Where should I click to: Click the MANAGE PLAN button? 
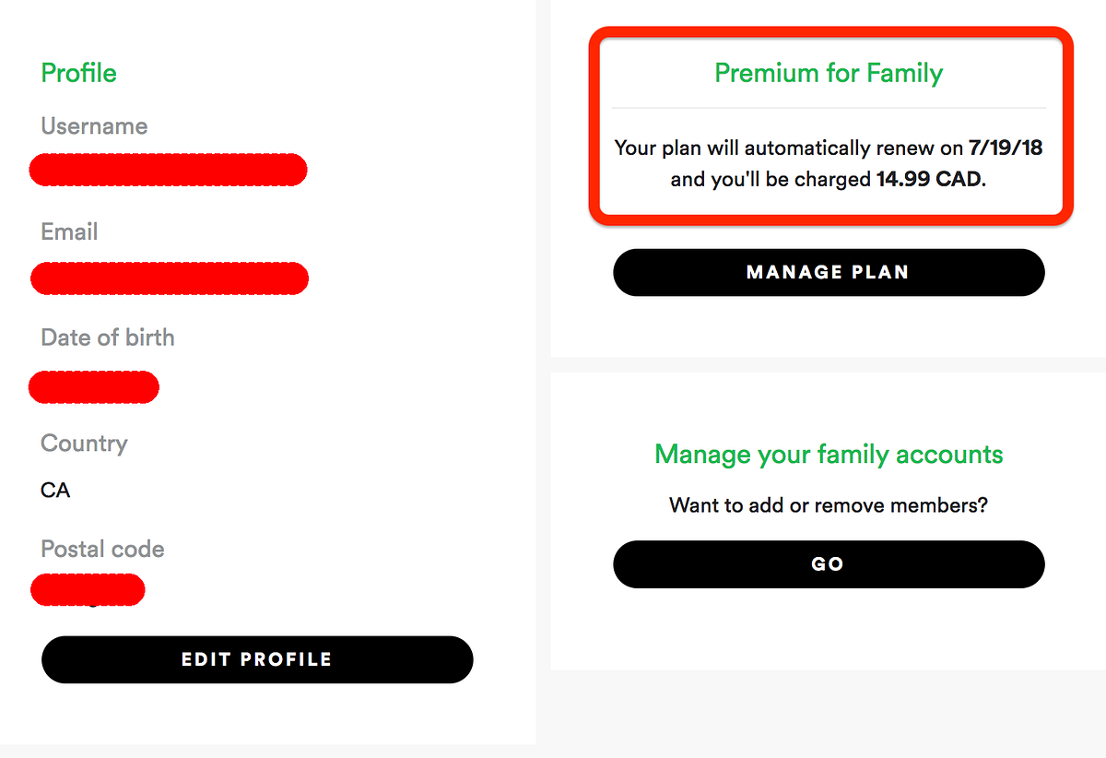[828, 272]
